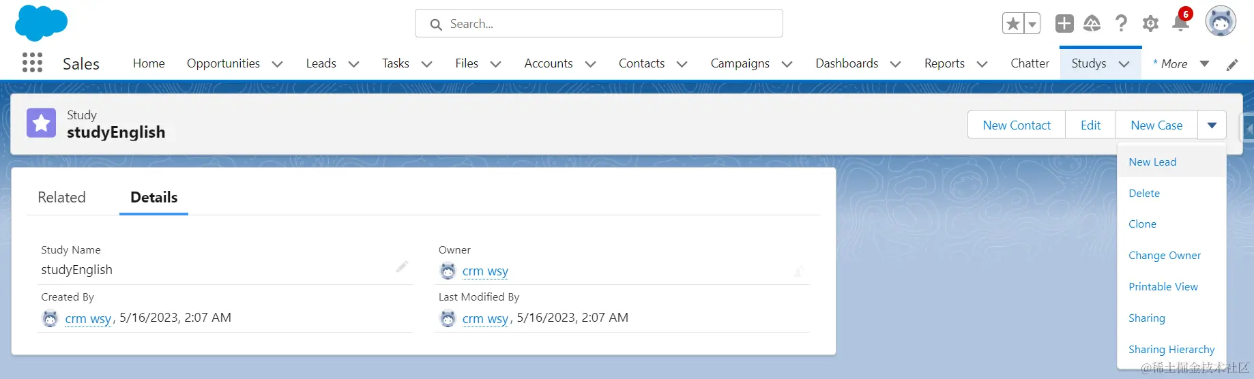Expand the Leads chevron menu
Screen dimensions: 1254x379
[353, 64]
